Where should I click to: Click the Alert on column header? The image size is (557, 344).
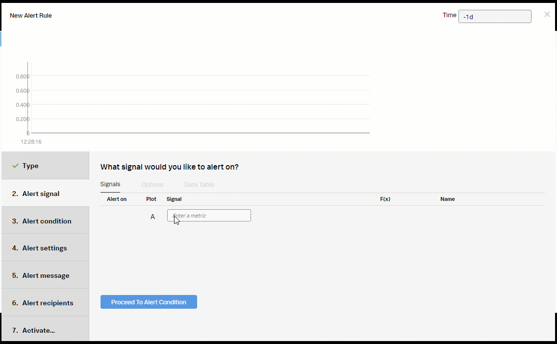tap(117, 199)
